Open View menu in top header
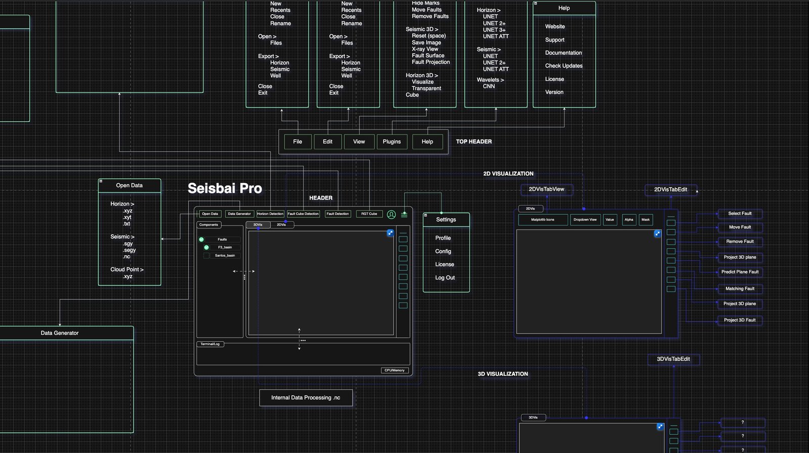 [359, 142]
